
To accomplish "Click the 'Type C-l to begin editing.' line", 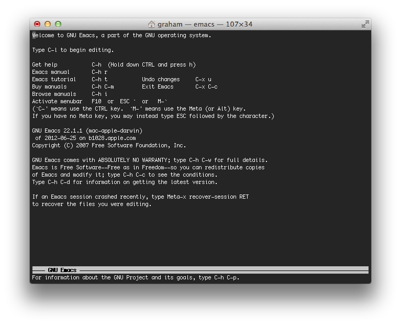I will pos(73,50).
